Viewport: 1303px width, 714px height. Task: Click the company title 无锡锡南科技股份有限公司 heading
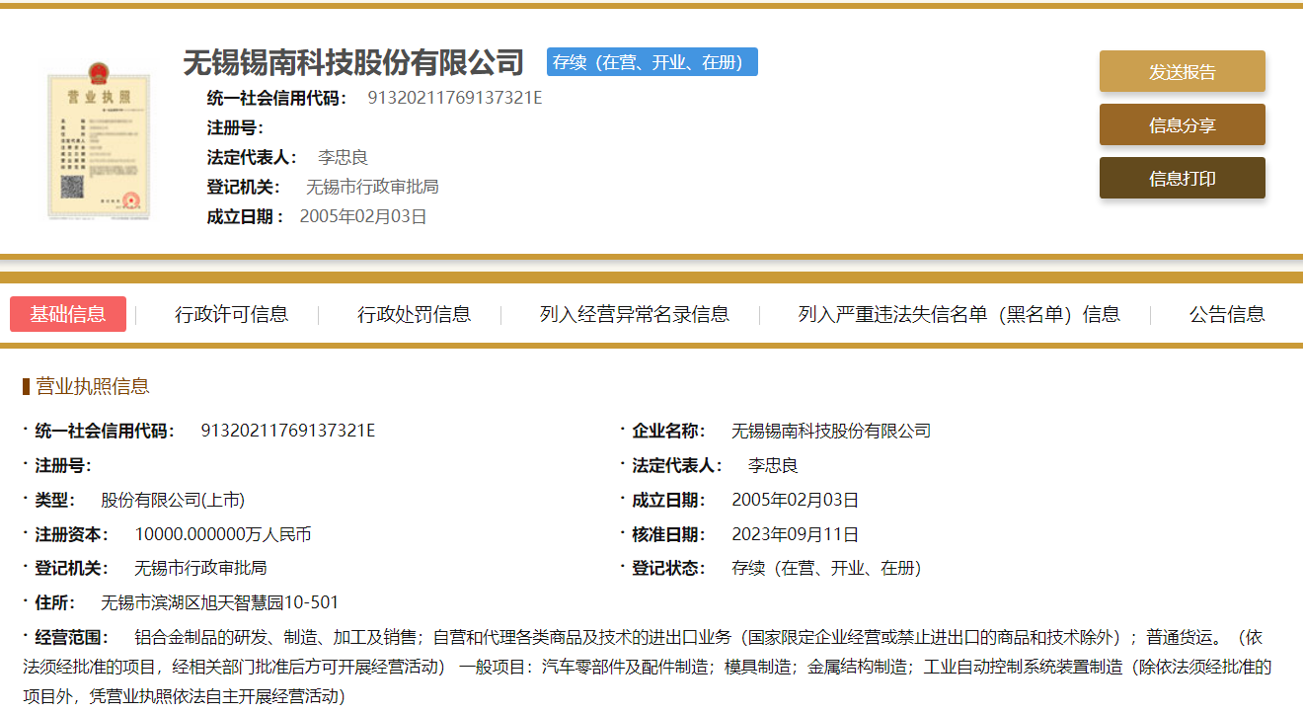(353, 62)
